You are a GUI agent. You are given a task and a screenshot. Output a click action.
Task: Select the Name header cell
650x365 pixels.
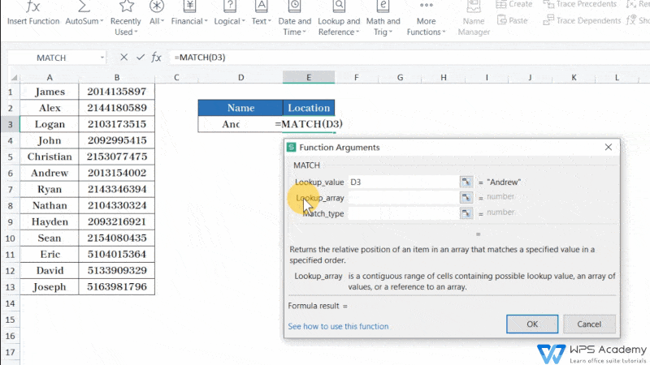point(240,108)
